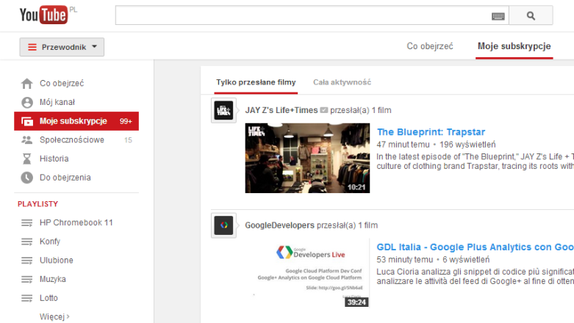Image resolution: width=574 pixels, height=323 pixels.
Task: Expand the Przewodnik dropdown menu
Action: tap(62, 47)
